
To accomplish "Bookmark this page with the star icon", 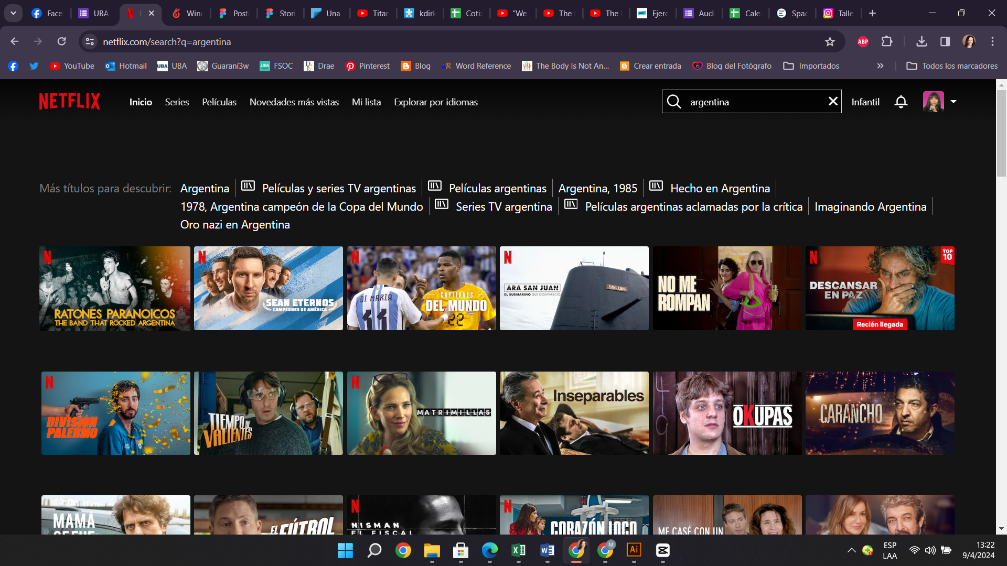I will [x=830, y=41].
